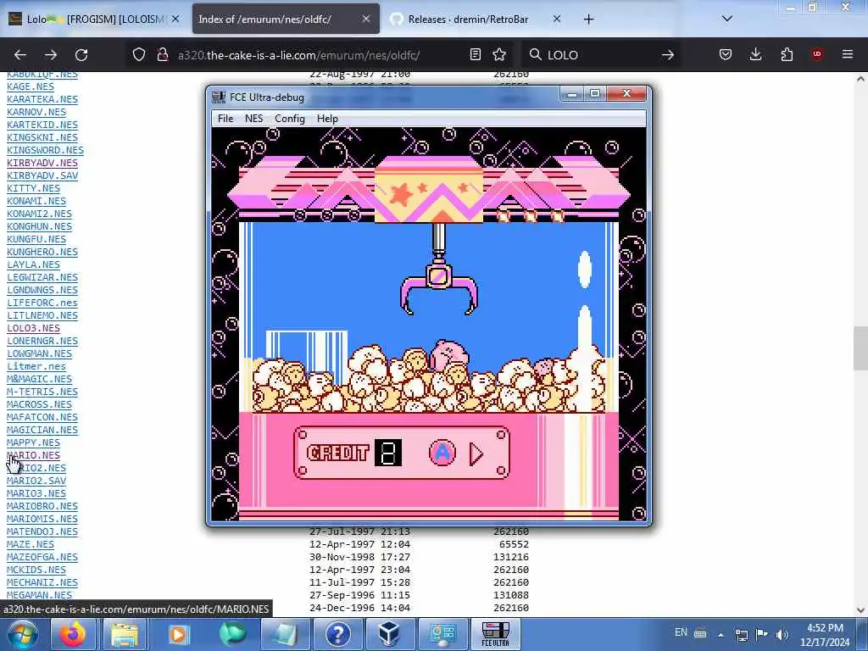Open the LITLNEMO.NES link
868x651 pixels.
42,315
